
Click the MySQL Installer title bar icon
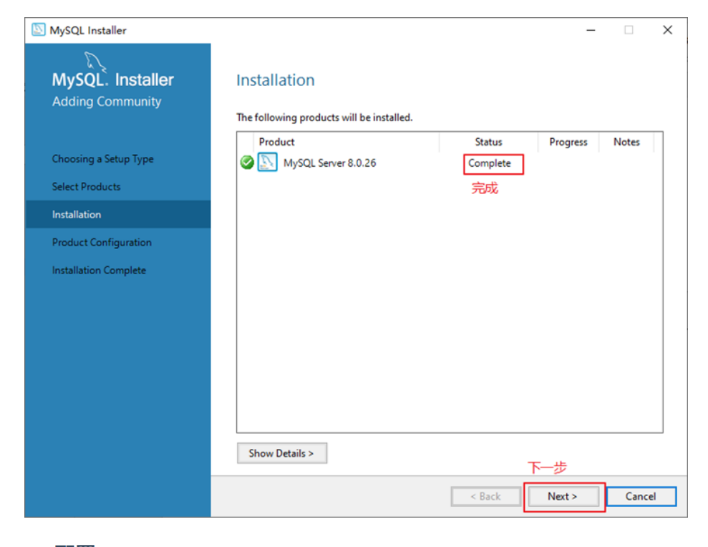point(39,30)
